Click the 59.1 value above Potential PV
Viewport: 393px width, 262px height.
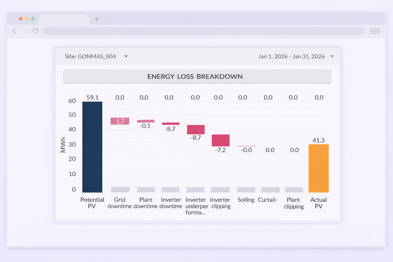pos(92,97)
